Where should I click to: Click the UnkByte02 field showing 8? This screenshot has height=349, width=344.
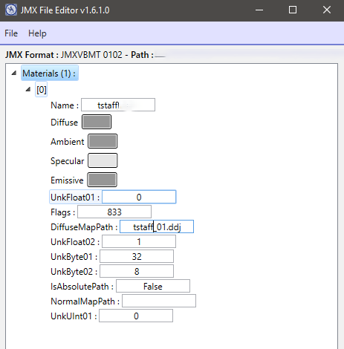click(x=137, y=271)
